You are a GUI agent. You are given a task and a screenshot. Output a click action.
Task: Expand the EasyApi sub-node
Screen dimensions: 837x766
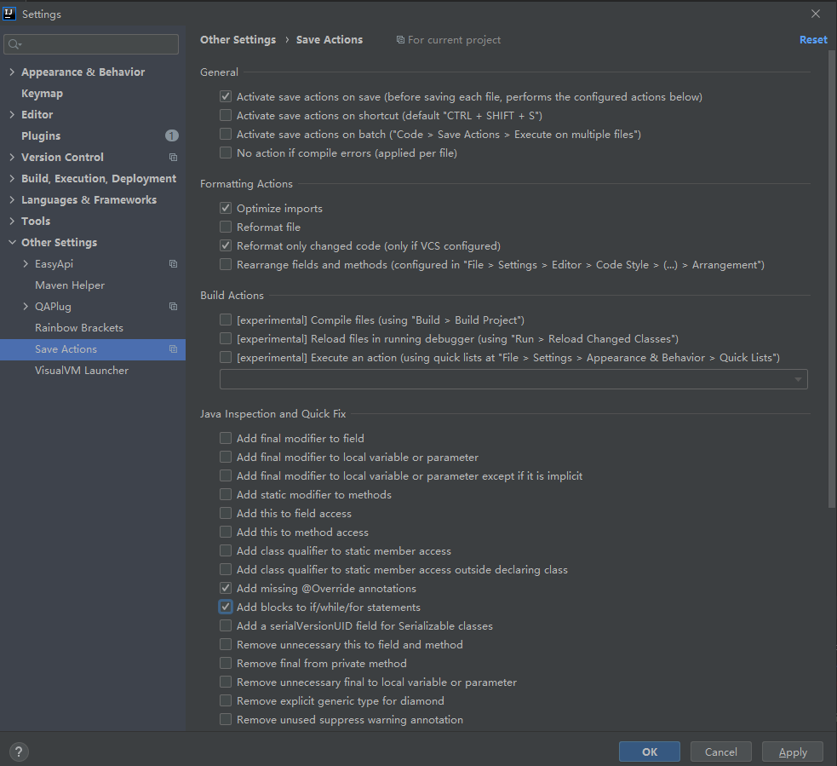pyautogui.click(x=25, y=264)
